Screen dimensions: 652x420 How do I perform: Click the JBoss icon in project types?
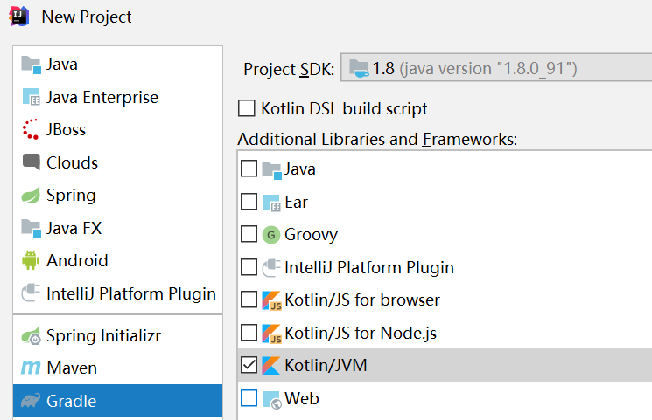[32, 130]
